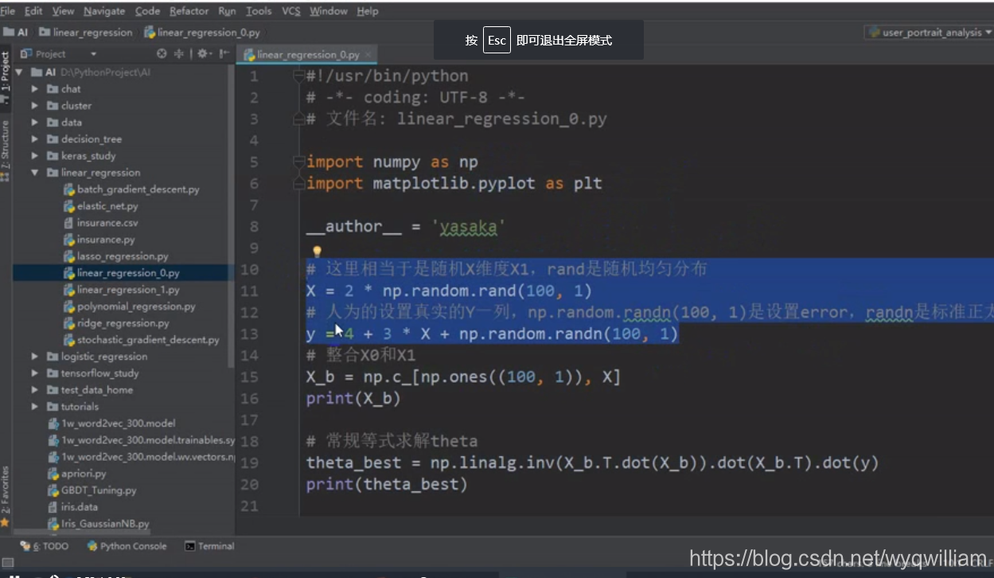Expand the data folder
Image resolution: width=994 pixels, height=578 pixels.
(34, 122)
